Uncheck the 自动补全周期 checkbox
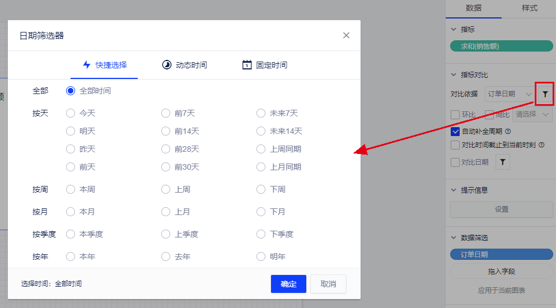Image resolution: width=556 pixels, height=308 pixels. tap(455, 132)
